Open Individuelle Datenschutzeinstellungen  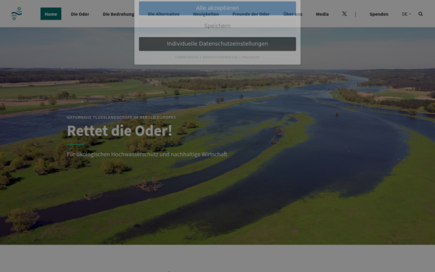pos(217,44)
